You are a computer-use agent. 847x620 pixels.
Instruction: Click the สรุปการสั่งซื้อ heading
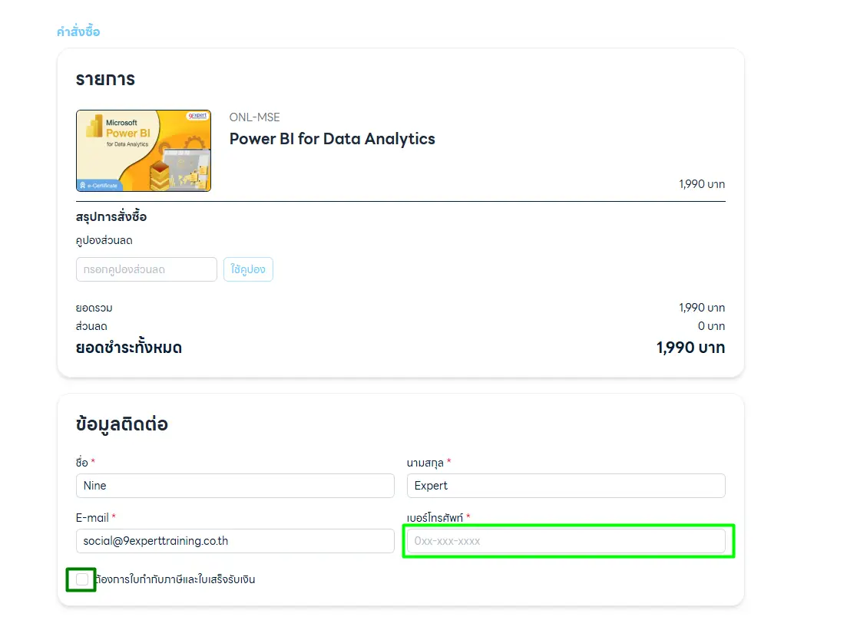coord(111,217)
